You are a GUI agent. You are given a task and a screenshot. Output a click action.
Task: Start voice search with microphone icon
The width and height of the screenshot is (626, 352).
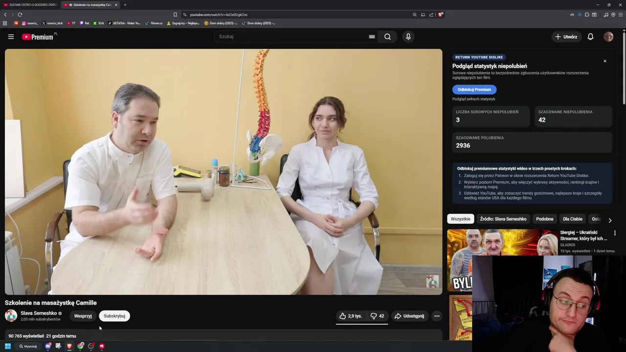(x=408, y=37)
